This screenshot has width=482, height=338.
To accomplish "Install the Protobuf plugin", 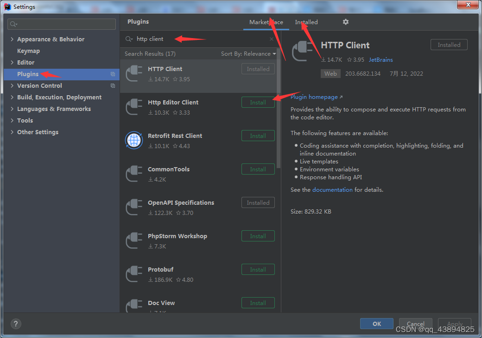I will pos(258,270).
